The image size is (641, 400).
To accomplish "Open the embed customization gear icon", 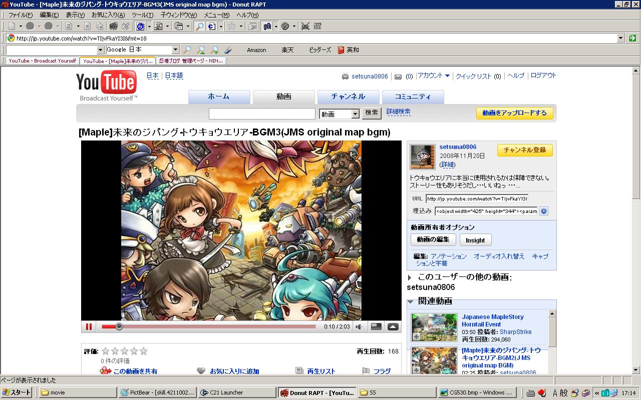I will [544, 211].
